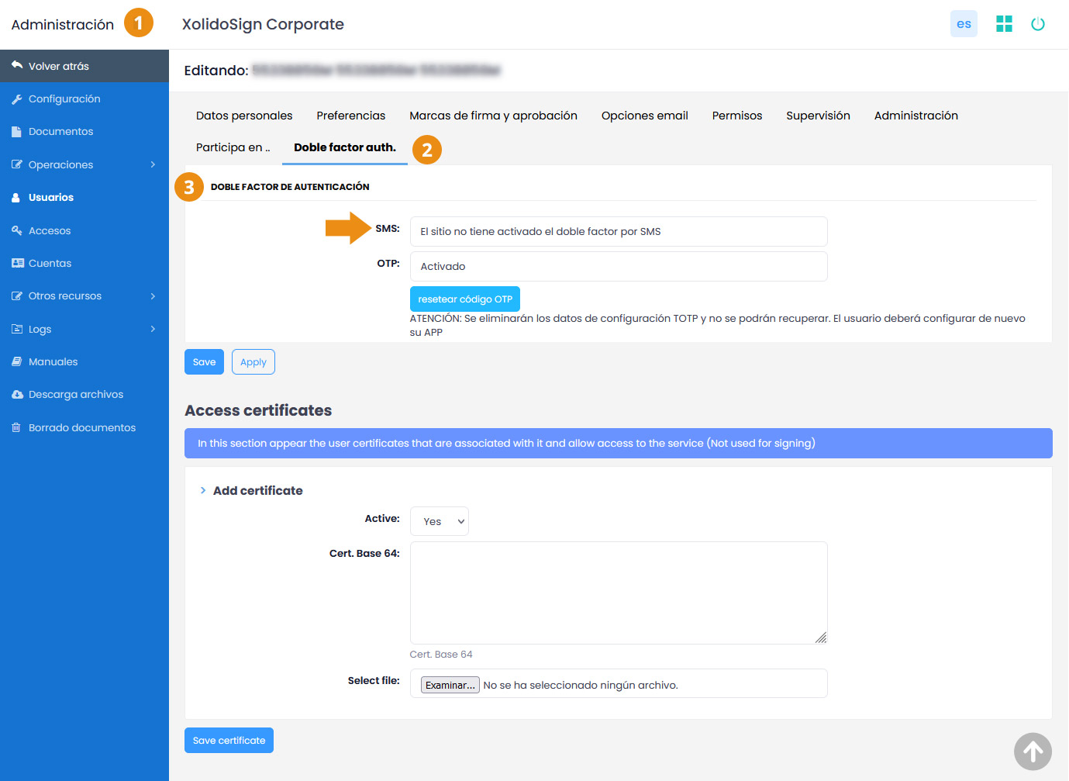Click the Configuración wrench icon
1069x781 pixels.
[17, 99]
